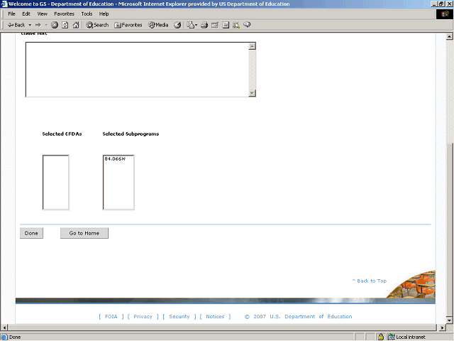This screenshot has height=341, width=454.
Task: Click the Clause Text scroll up arrow
Action: click(253, 46)
